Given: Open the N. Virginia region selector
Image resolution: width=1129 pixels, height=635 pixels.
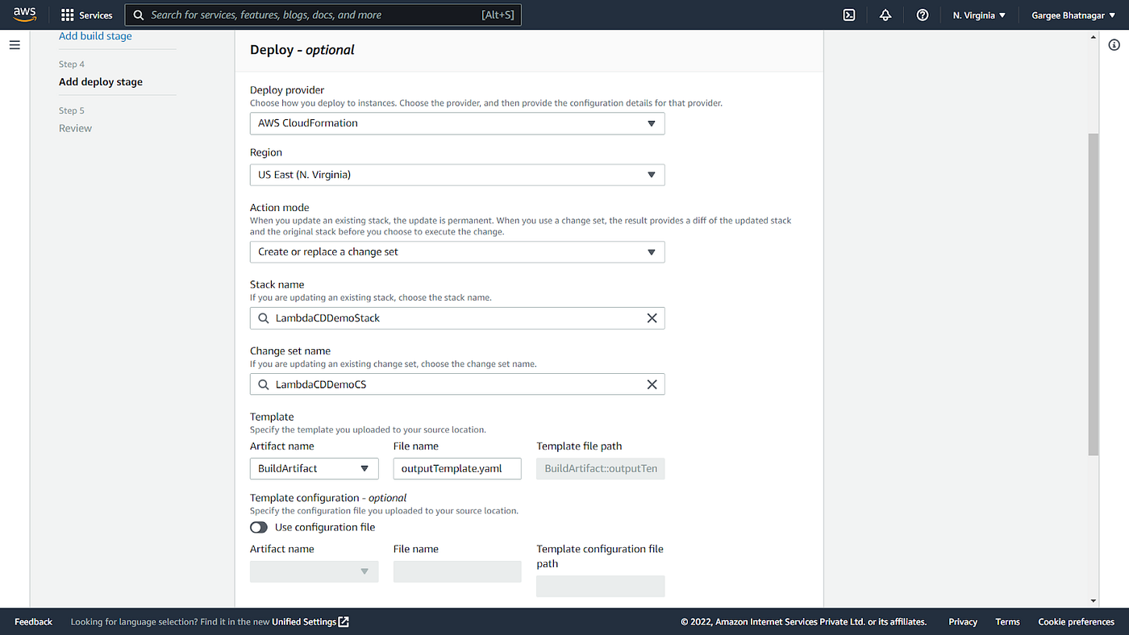Looking at the screenshot, I should point(977,15).
